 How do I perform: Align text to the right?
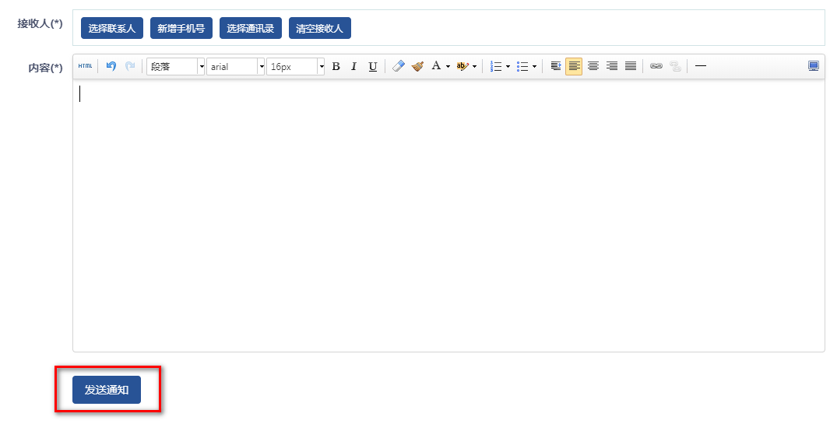tap(612, 66)
